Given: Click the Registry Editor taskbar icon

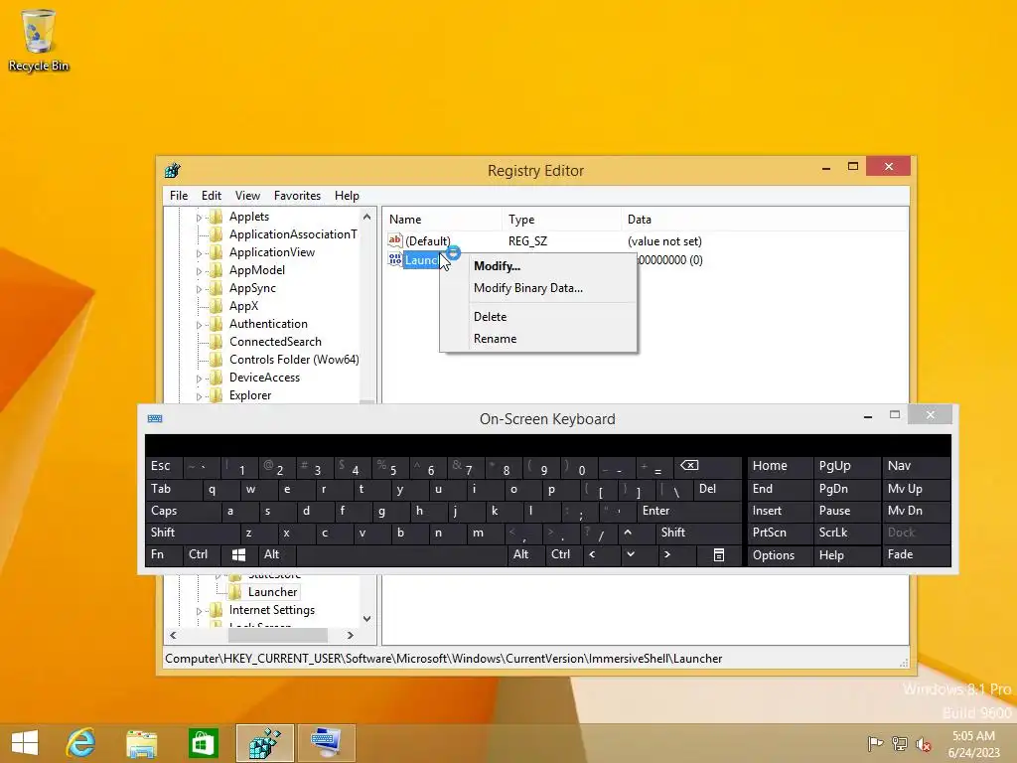Looking at the screenshot, I should pyautogui.click(x=264, y=743).
